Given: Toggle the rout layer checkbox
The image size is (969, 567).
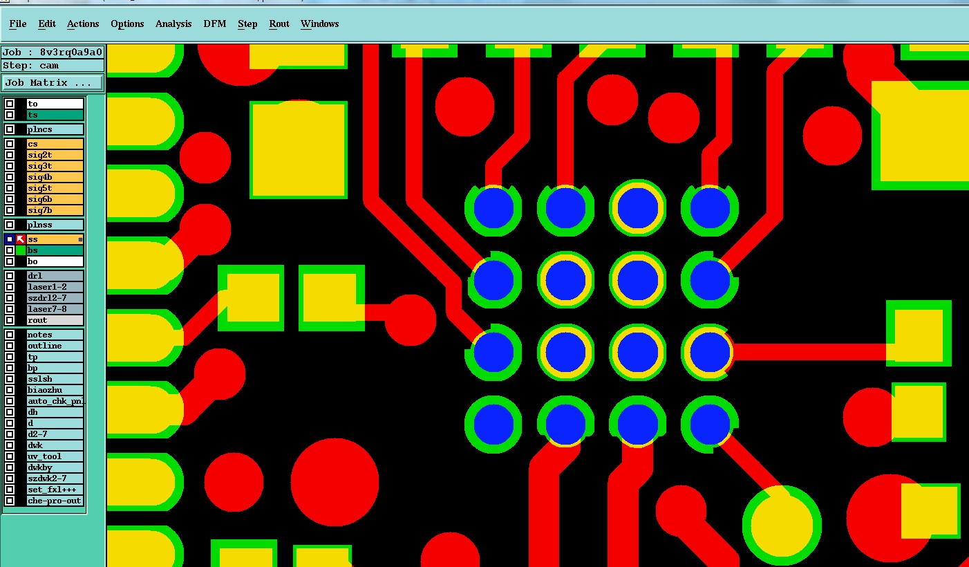Looking at the screenshot, I should tap(10, 320).
